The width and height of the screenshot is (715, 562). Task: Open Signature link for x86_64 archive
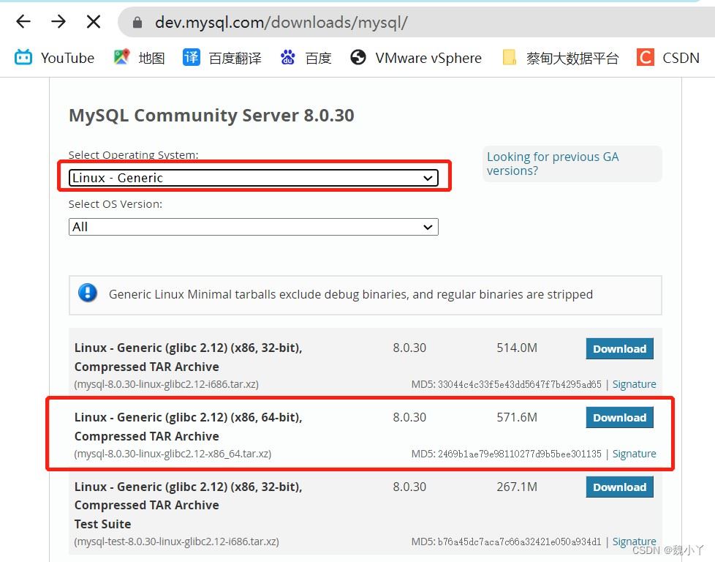[x=634, y=454]
